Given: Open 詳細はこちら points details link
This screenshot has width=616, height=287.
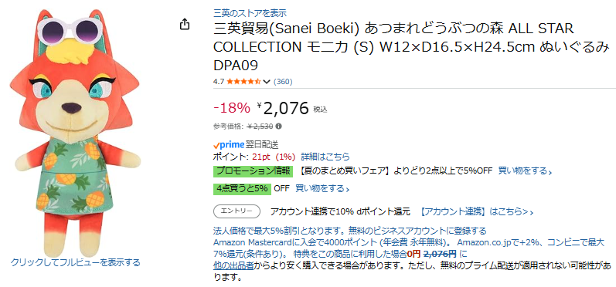Looking at the screenshot, I should click(x=325, y=157).
